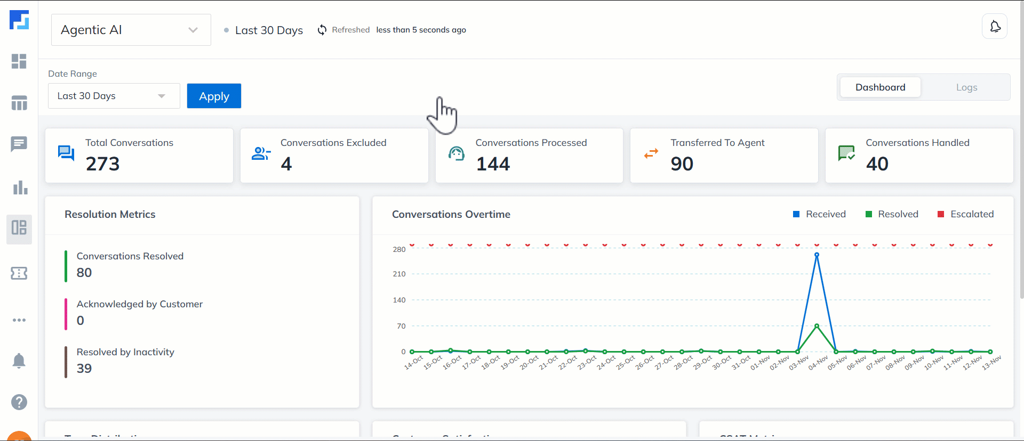Open the Last 30 Days date range dropdown
The height and width of the screenshot is (441, 1024).
tap(114, 96)
